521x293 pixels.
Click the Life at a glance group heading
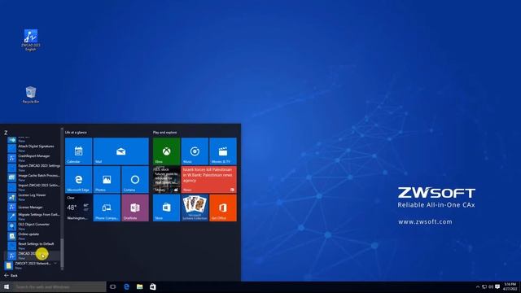click(x=76, y=132)
